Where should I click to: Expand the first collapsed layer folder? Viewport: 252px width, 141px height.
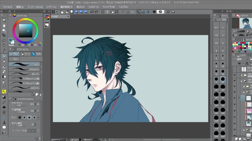(x=242, y=75)
